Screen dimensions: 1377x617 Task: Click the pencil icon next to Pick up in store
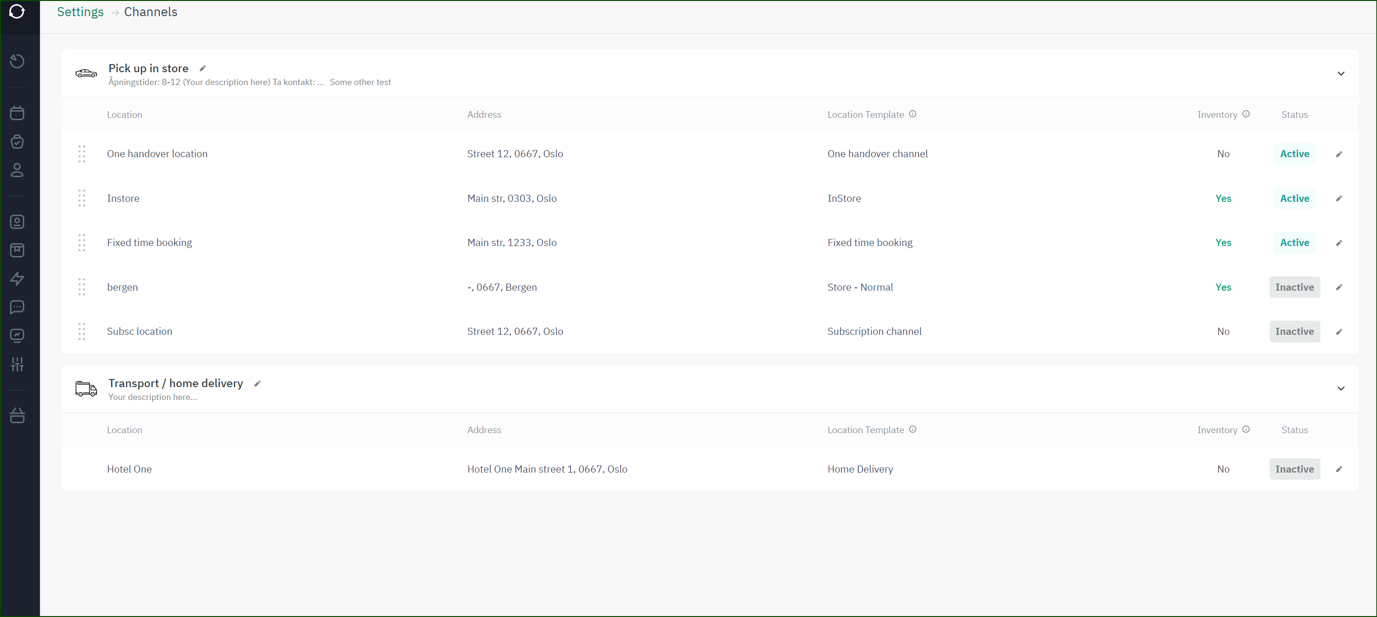pos(203,68)
